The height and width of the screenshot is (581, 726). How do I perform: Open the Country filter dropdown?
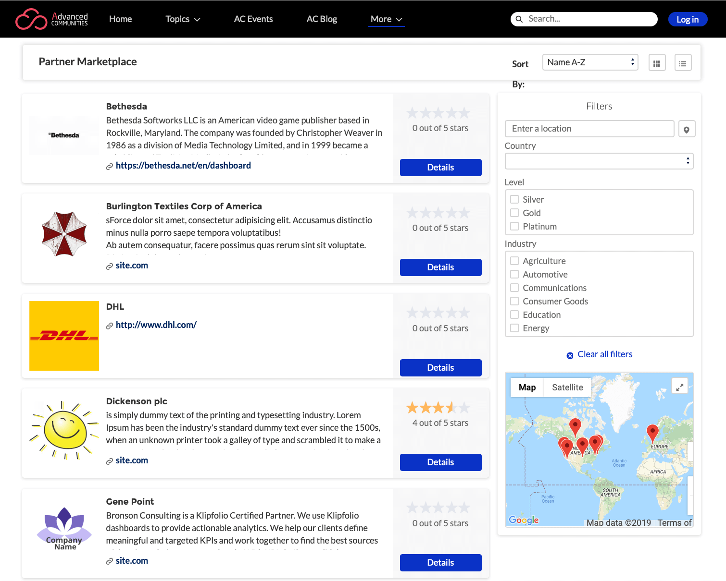pos(599,161)
